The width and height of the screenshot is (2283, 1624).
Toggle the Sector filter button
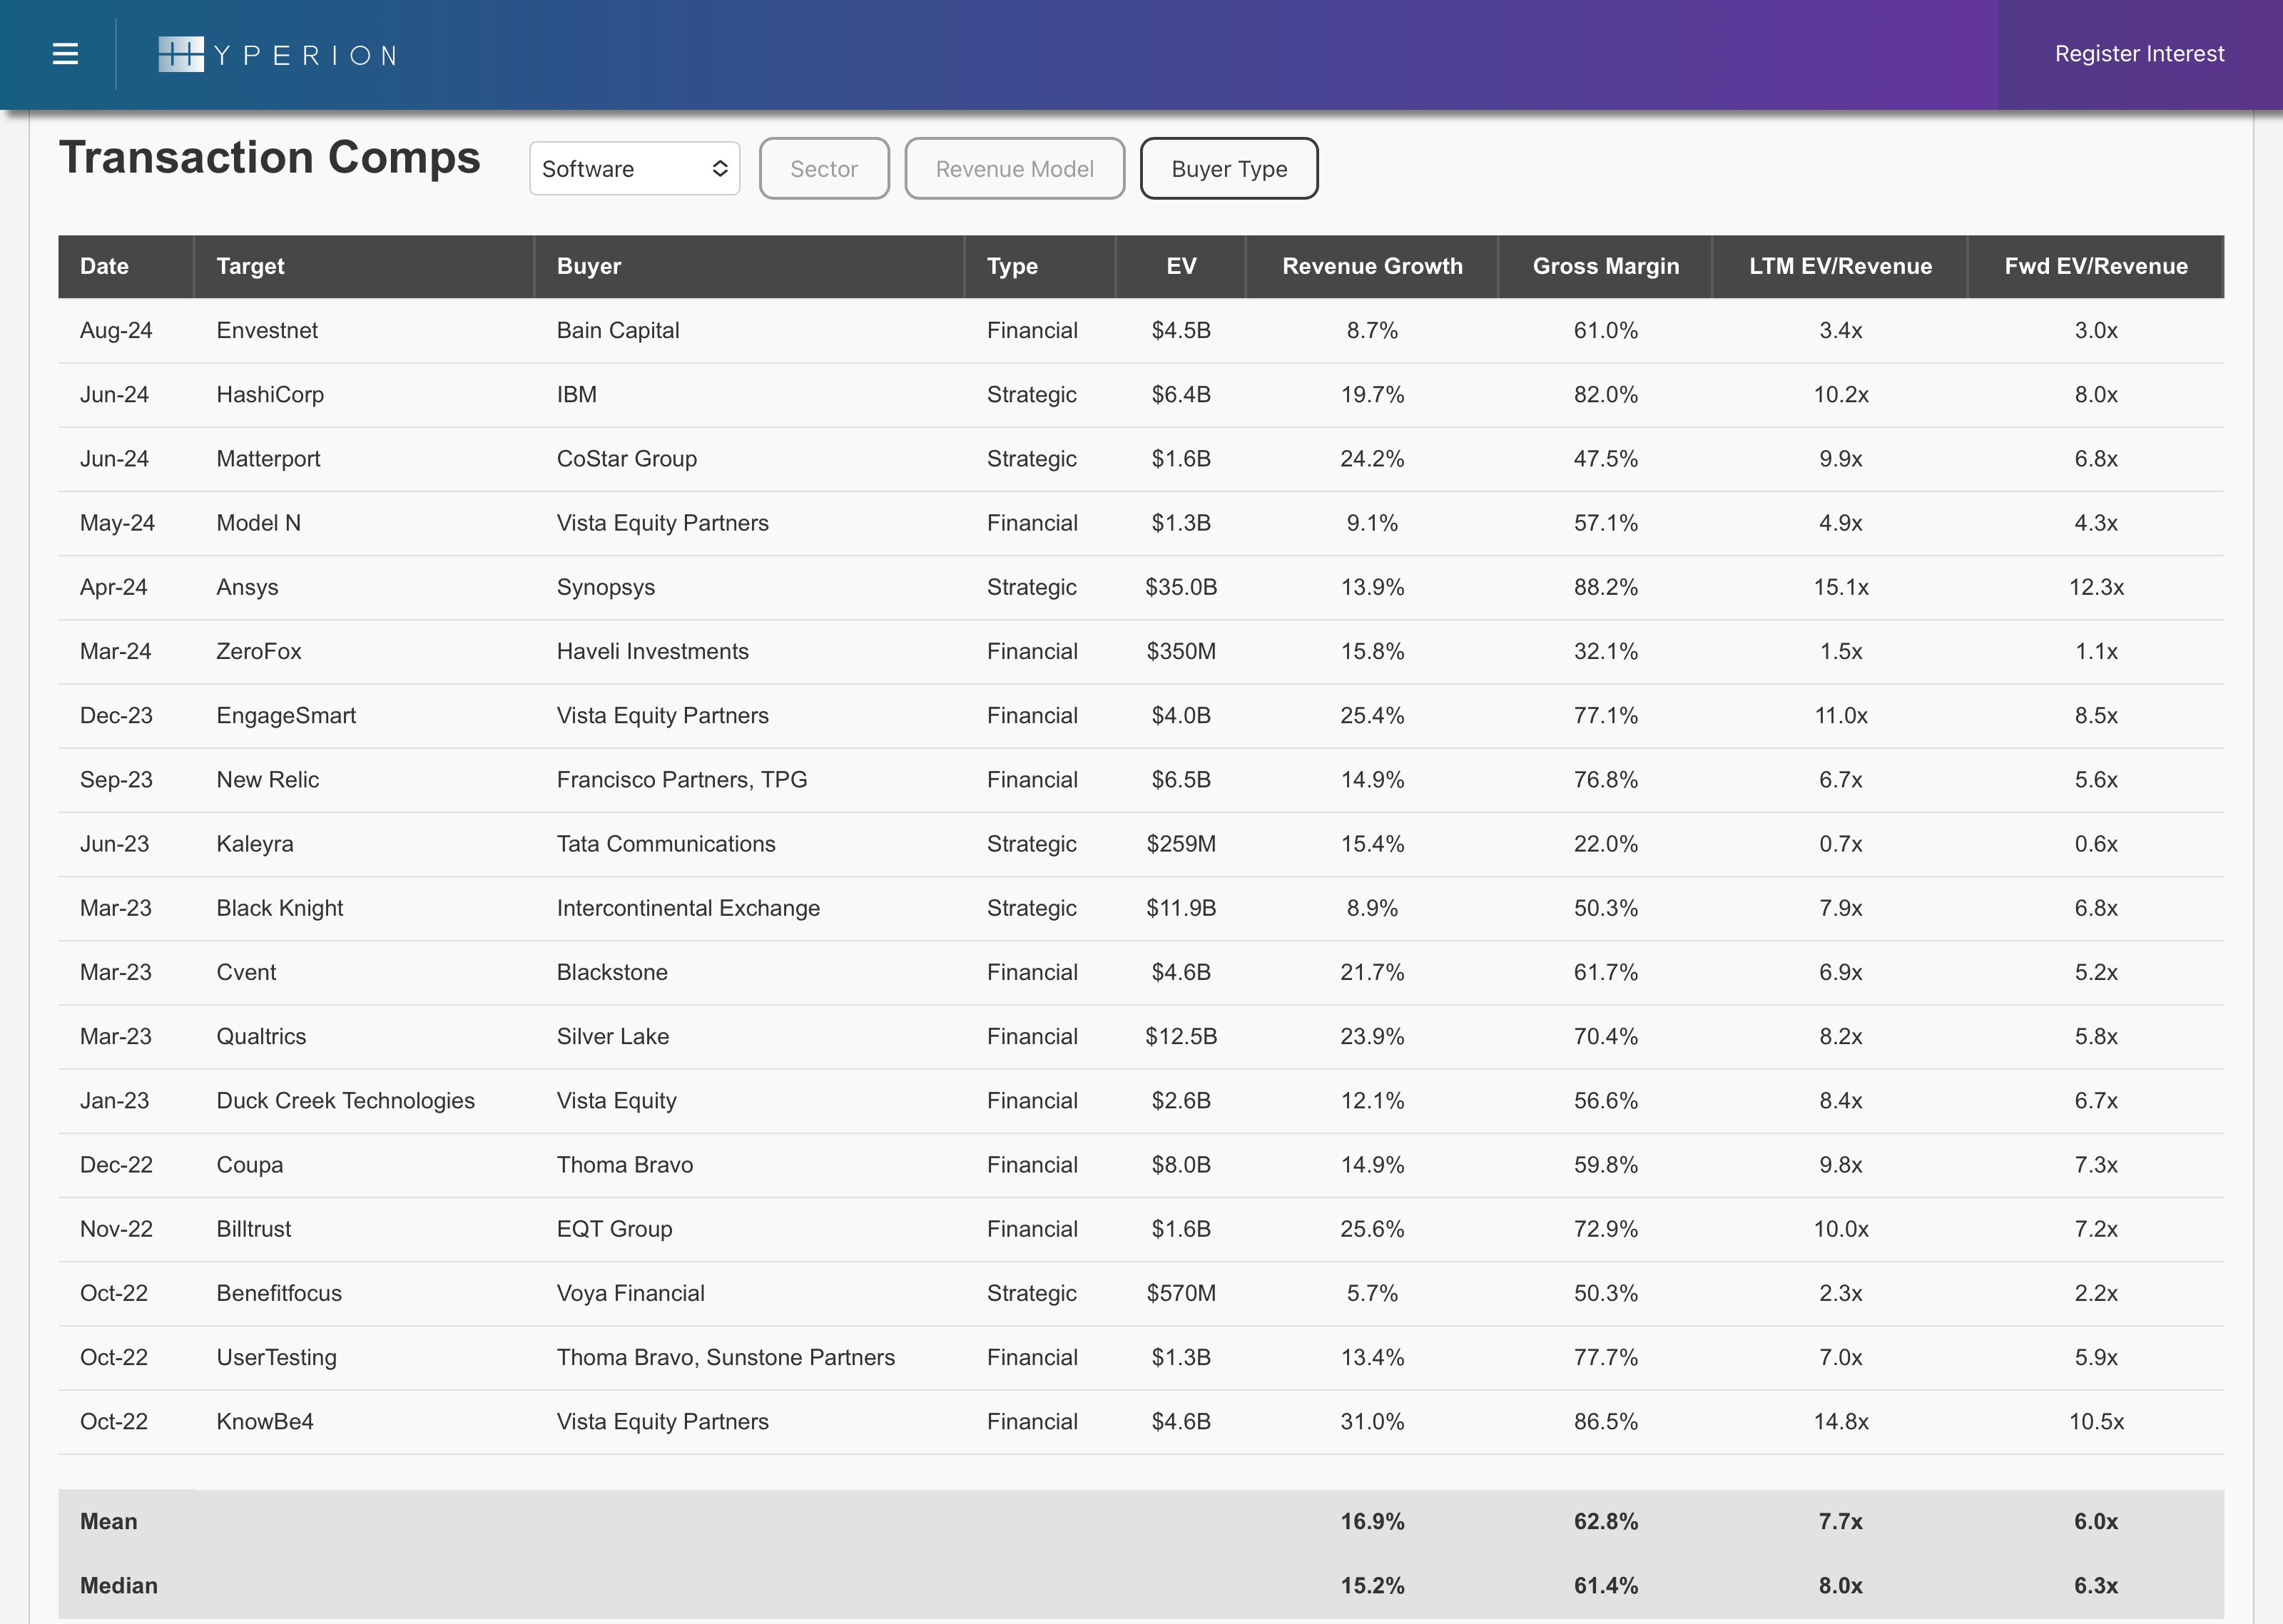tap(824, 169)
